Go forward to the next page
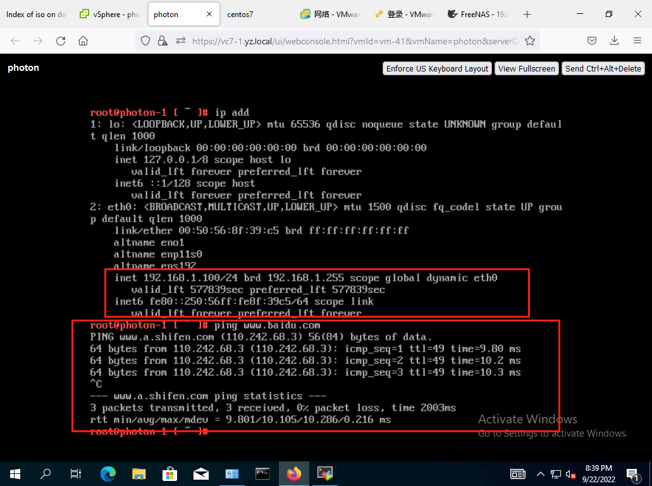652x486 pixels. [38, 40]
